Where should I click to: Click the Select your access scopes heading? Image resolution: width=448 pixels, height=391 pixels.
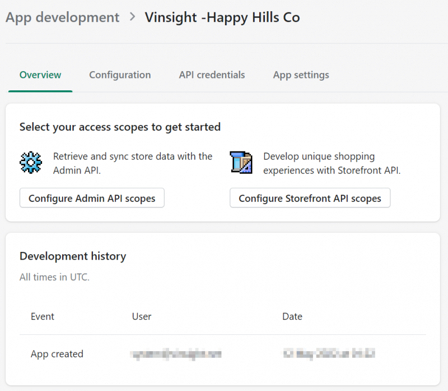click(x=120, y=127)
